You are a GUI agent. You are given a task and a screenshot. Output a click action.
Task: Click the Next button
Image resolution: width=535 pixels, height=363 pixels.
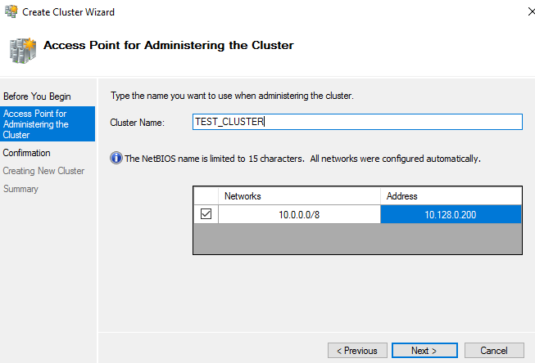[424, 351]
